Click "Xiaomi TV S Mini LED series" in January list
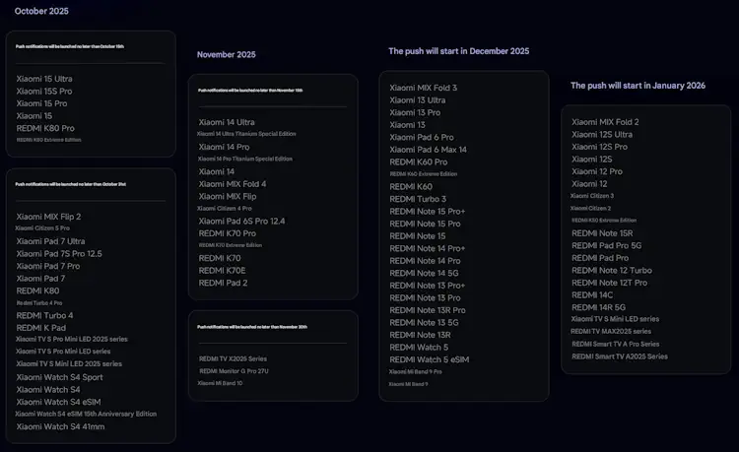Screen dimensions: 739x452 615,319
